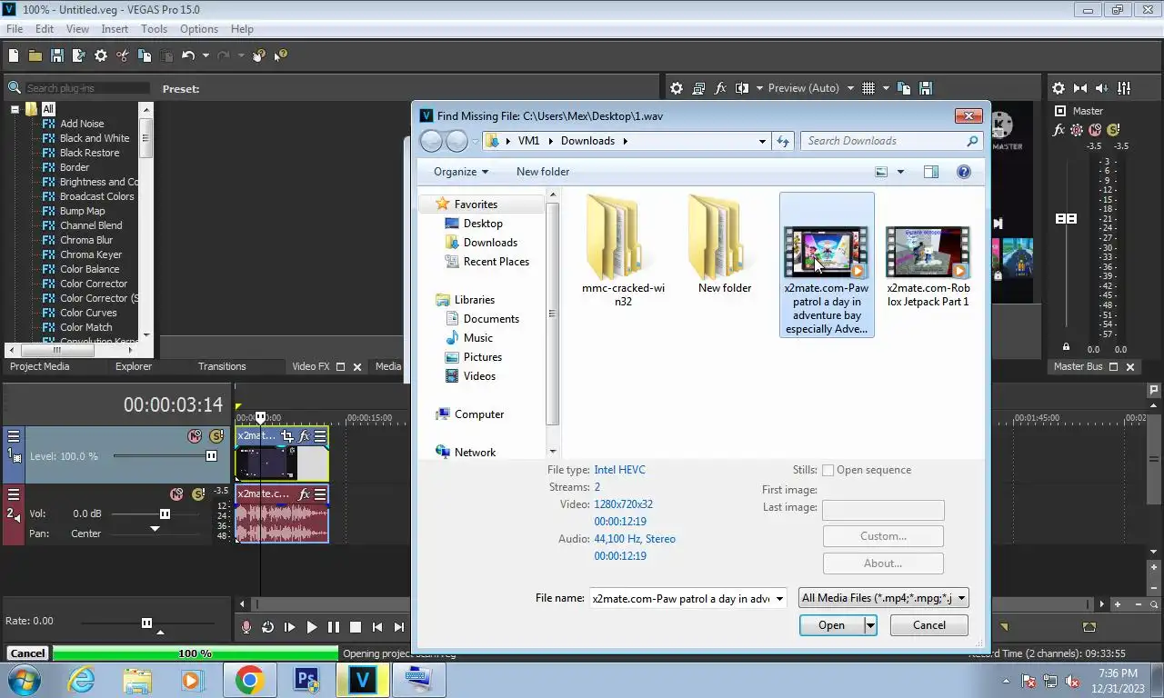Open Master Bus audio properties gear
The image size is (1164, 698).
click(1059, 88)
